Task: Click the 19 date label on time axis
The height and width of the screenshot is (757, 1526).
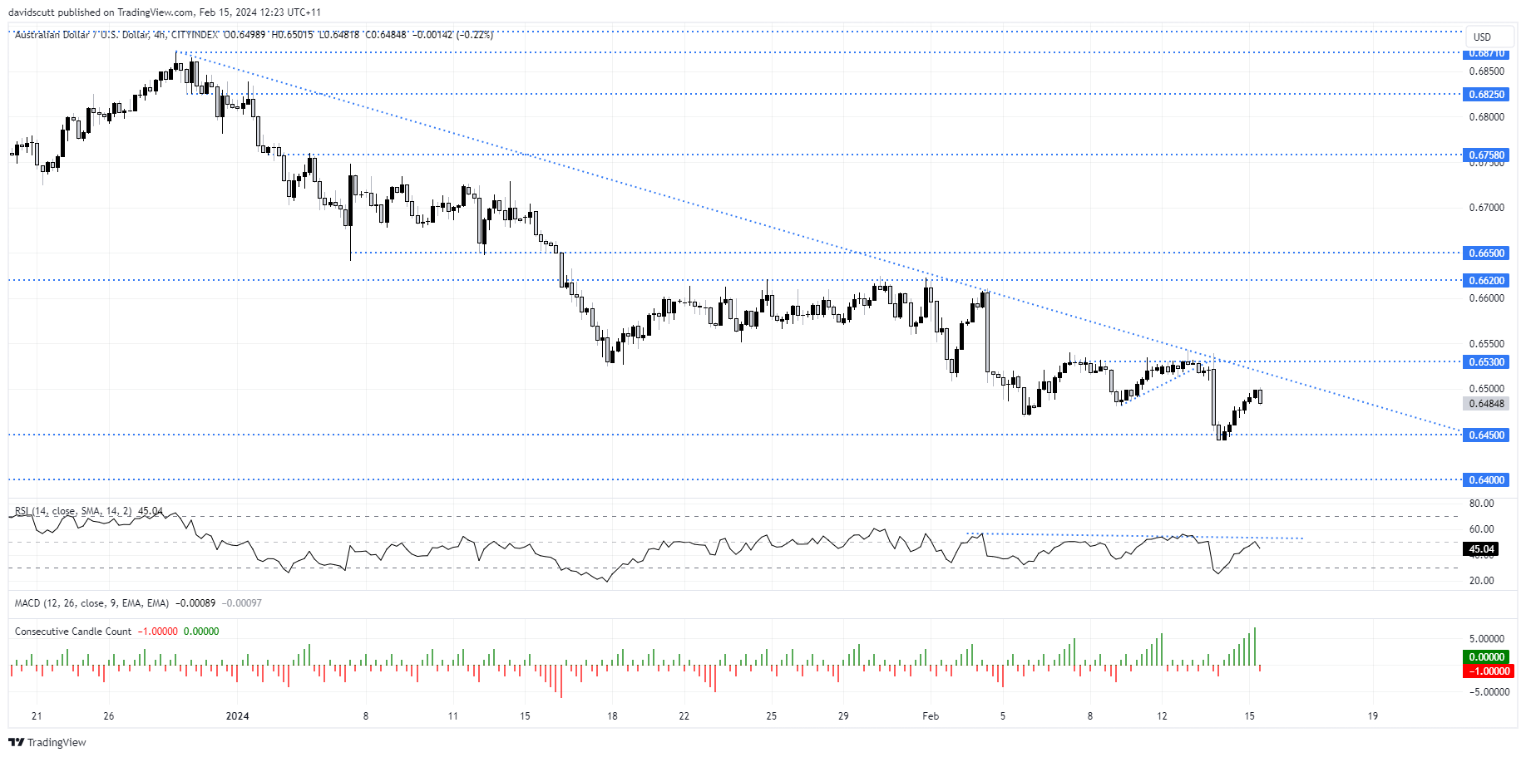Action: point(1373,716)
